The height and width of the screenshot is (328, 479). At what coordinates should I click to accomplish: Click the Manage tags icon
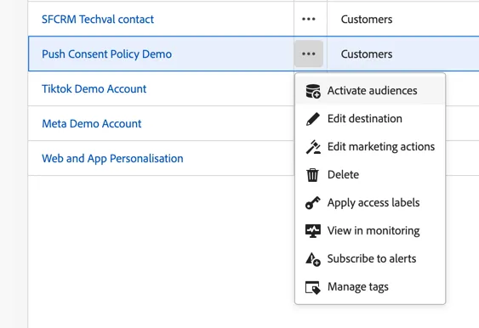pyautogui.click(x=313, y=287)
